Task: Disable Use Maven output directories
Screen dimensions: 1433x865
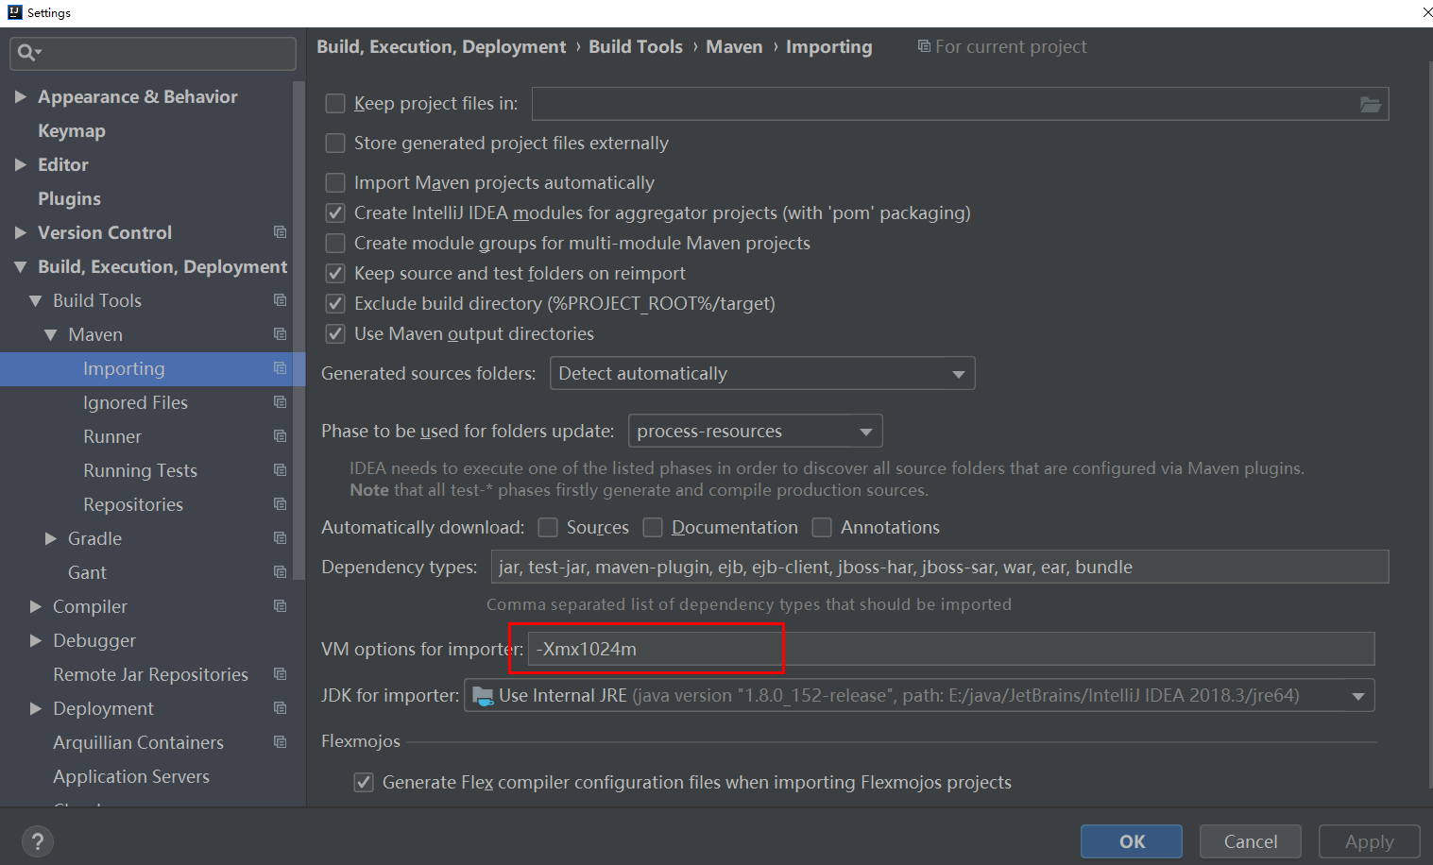Action: tap(335, 333)
